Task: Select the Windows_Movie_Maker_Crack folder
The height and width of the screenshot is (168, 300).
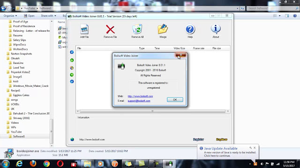Action: (30, 86)
